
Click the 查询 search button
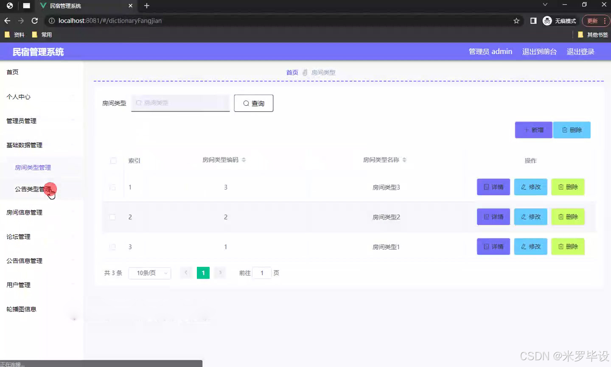point(254,103)
